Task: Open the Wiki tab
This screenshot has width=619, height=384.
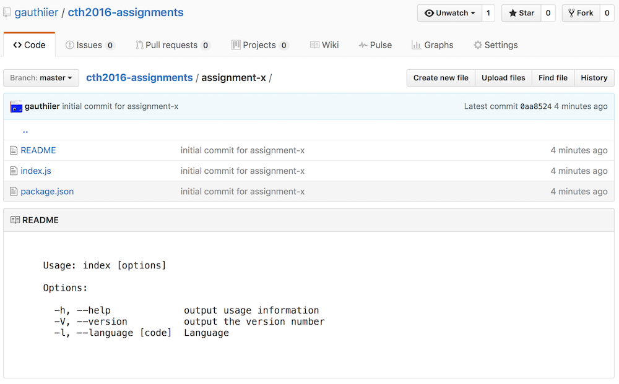Action: [x=324, y=45]
